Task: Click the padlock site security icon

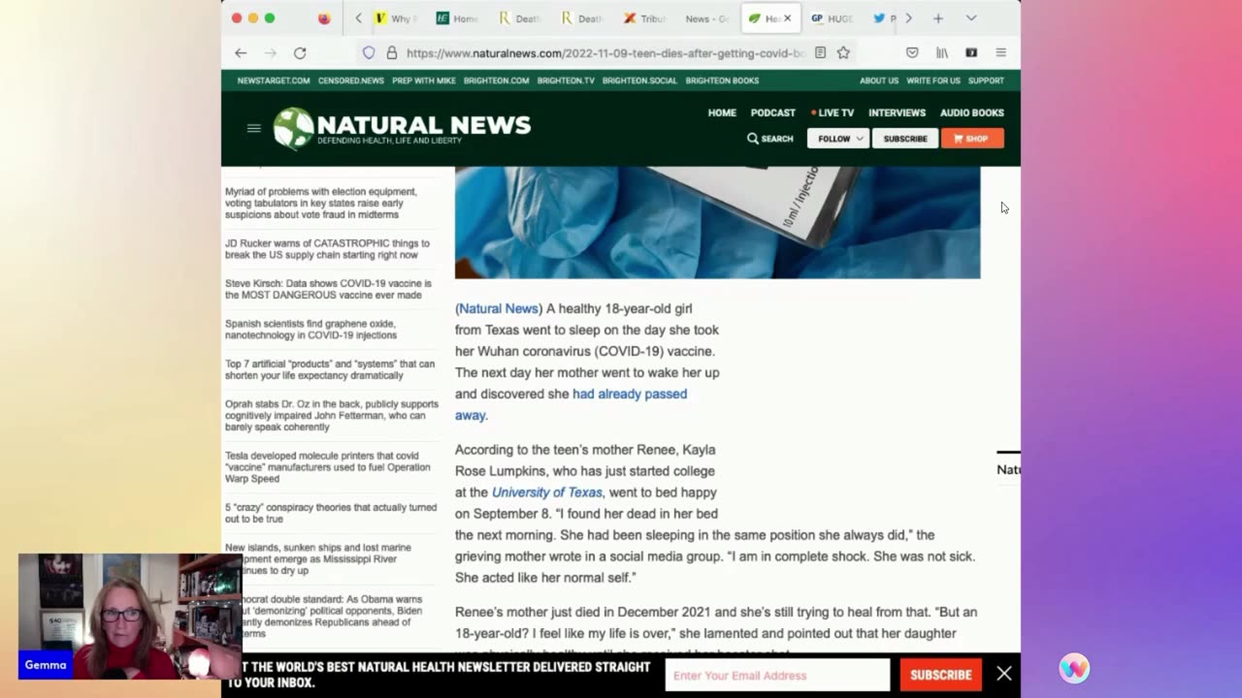Action: tap(391, 53)
